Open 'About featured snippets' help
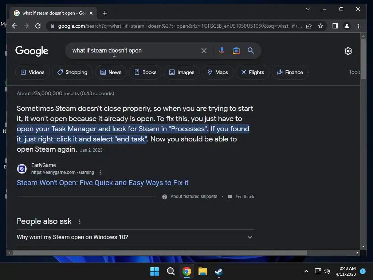This screenshot has width=373, height=280. tap(190, 197)
